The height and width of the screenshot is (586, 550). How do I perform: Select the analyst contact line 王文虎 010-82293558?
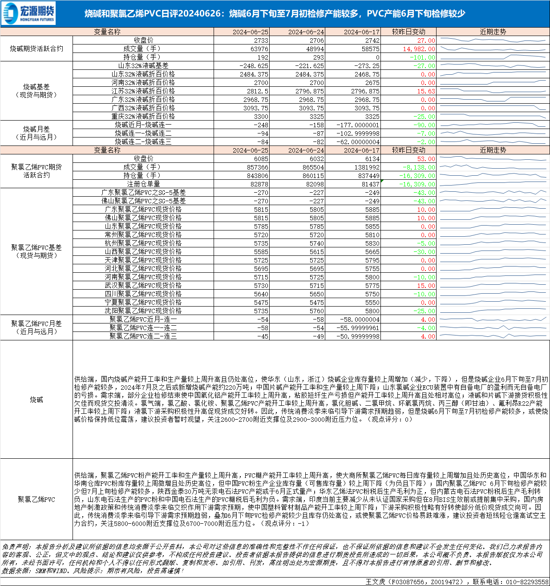pyautogui.click(x=457, y=582)
